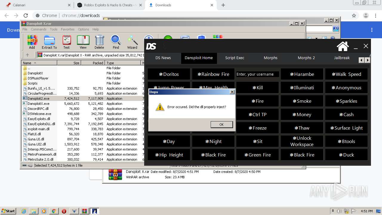
Task: Open WinRAR Tools menu
Action: [54, 29]
